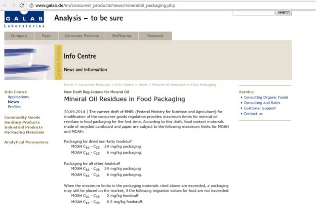
Task: Click the browser forward arrow
Action: (13, 5)
